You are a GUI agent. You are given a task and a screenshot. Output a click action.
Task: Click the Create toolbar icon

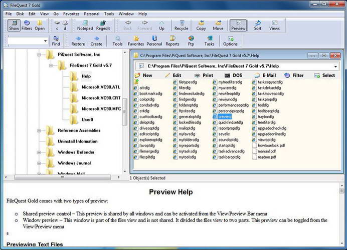click(96, 41)
